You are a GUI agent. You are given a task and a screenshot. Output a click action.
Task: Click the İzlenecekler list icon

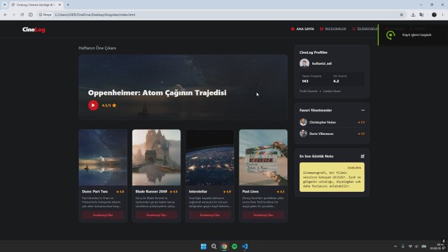click(354, 29)
